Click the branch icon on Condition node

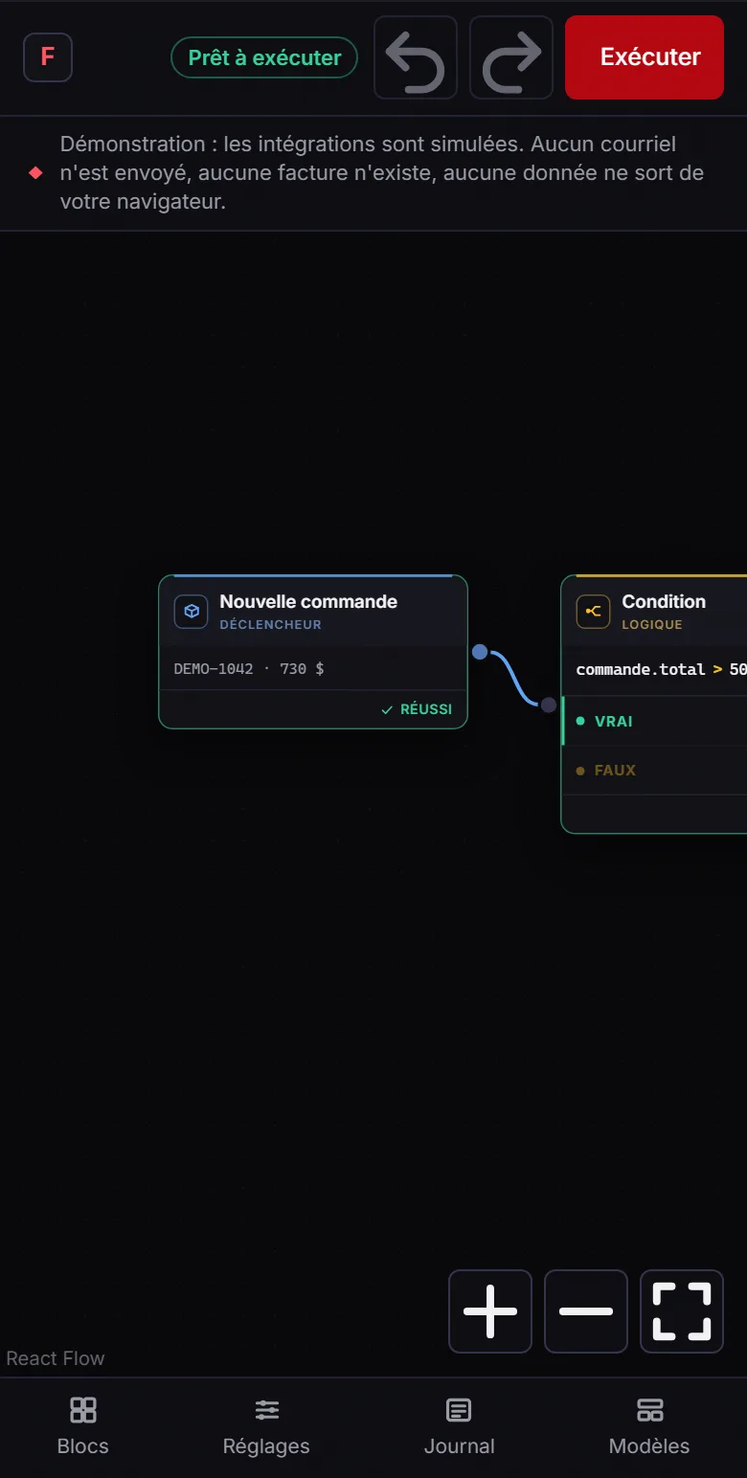click(593, 612)
